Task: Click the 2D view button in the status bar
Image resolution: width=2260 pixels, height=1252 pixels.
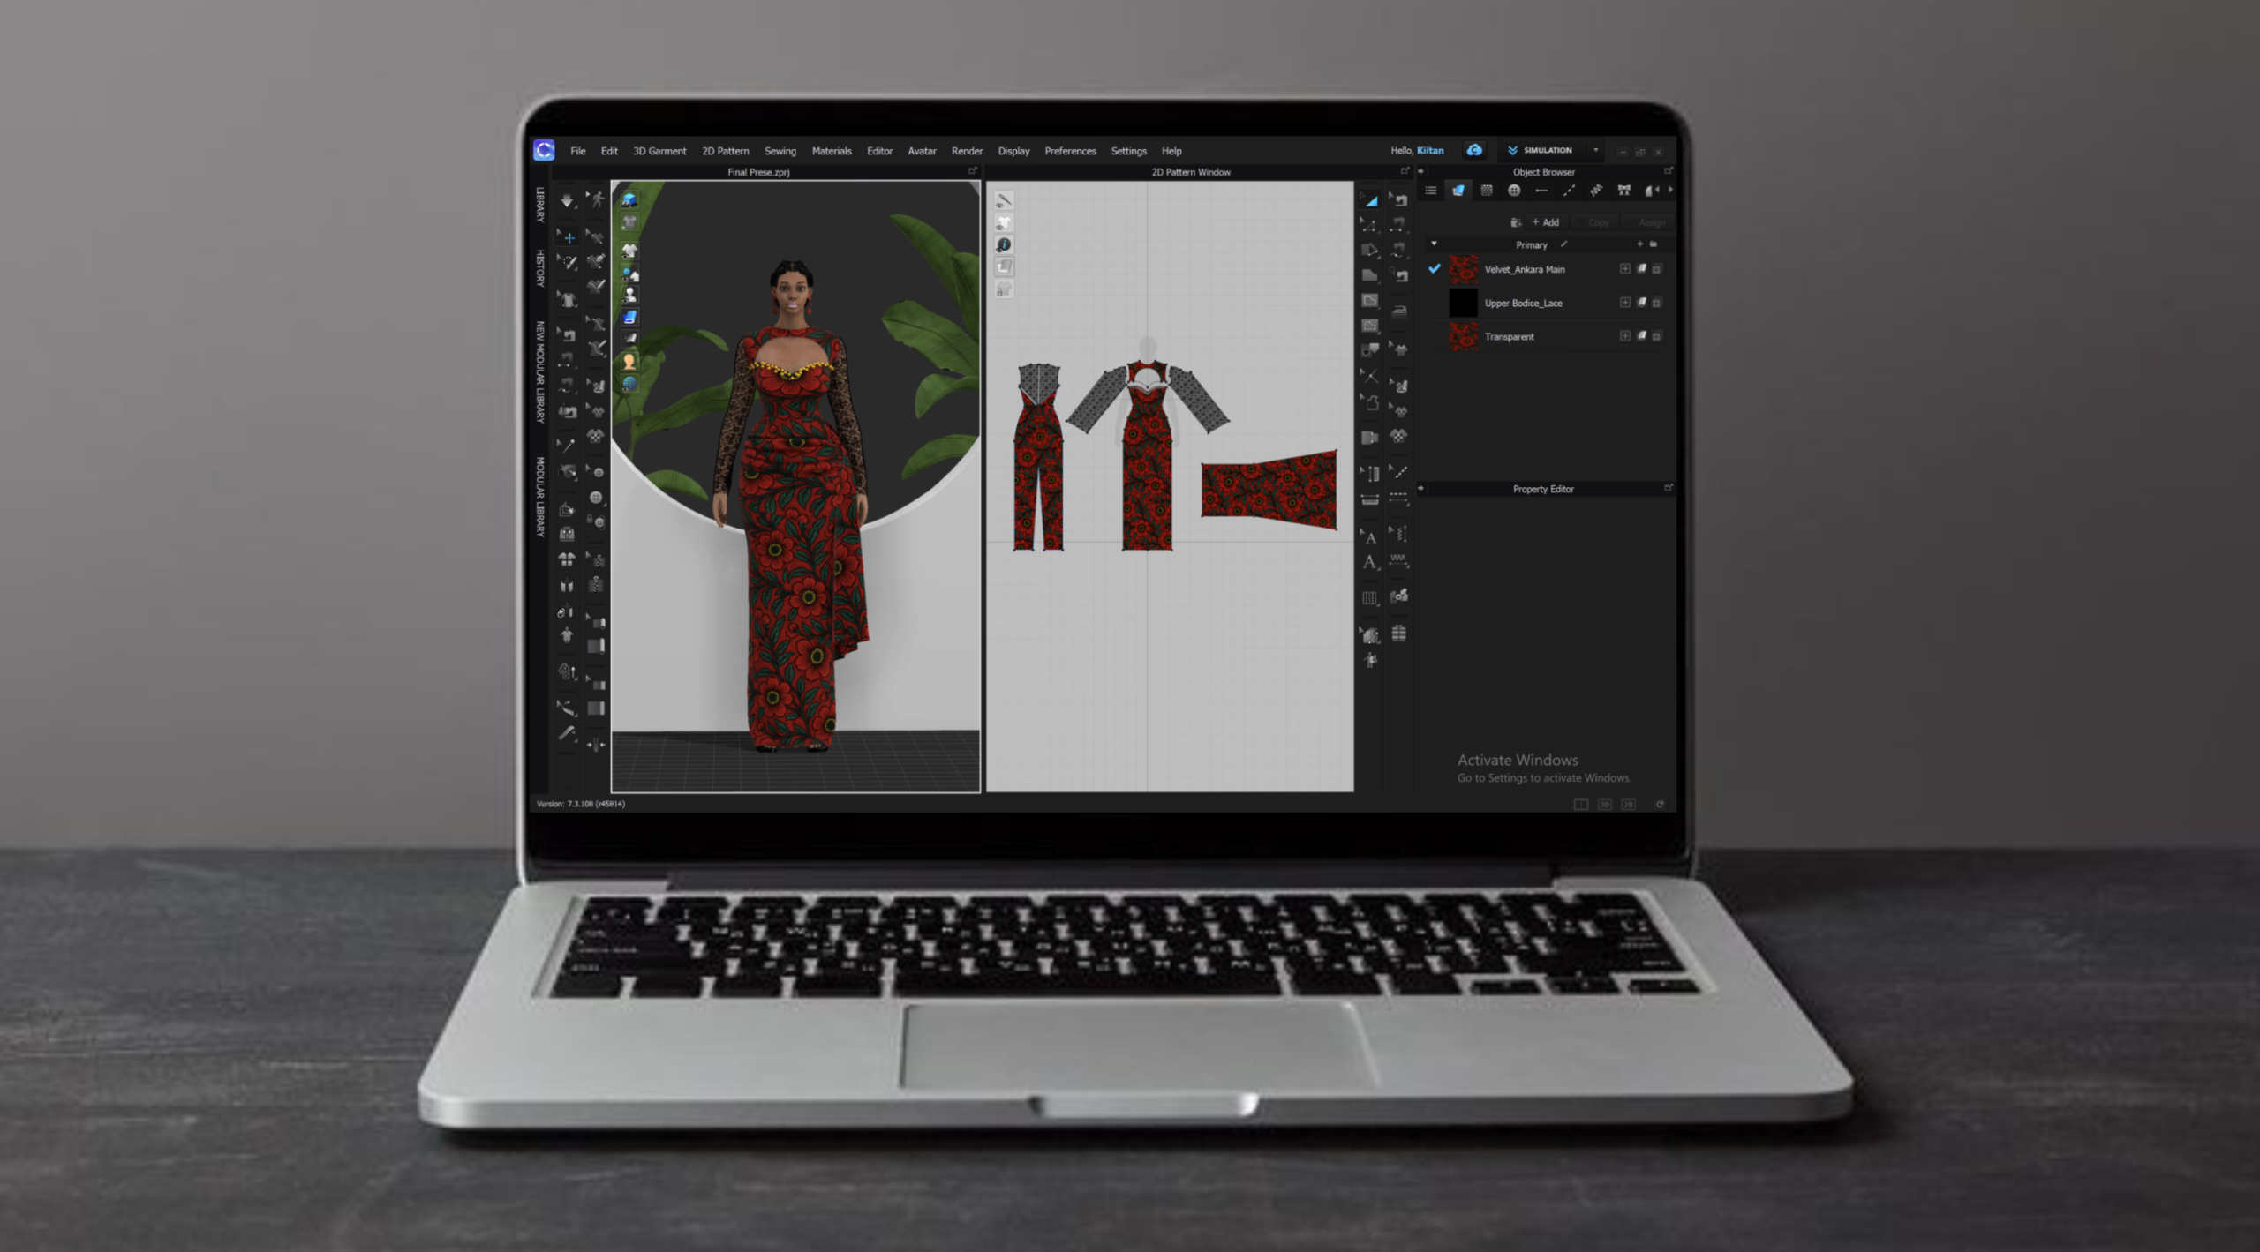Action: 1629,804
